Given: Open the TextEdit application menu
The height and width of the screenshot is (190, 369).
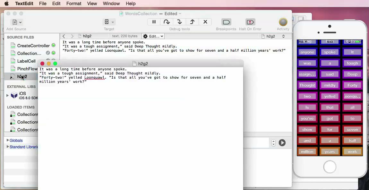Looking at the screenshot, I should click(24, 4).
